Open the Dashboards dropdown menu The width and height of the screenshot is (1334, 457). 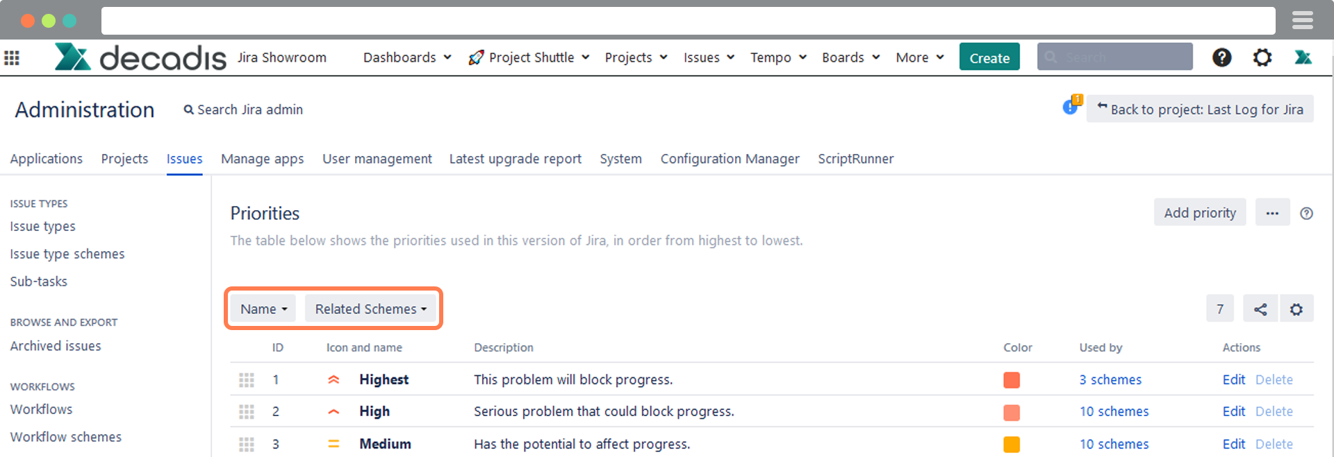(406, 58)
